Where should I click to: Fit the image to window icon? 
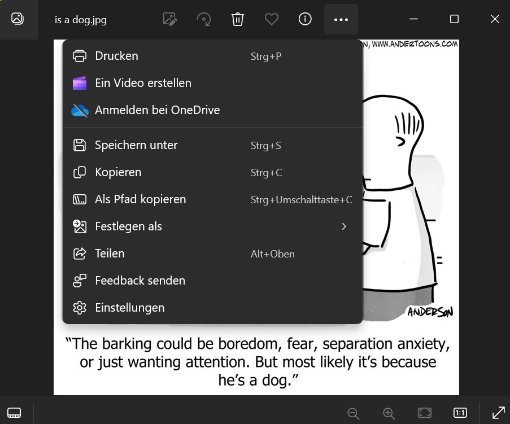(x=425, y=413)
